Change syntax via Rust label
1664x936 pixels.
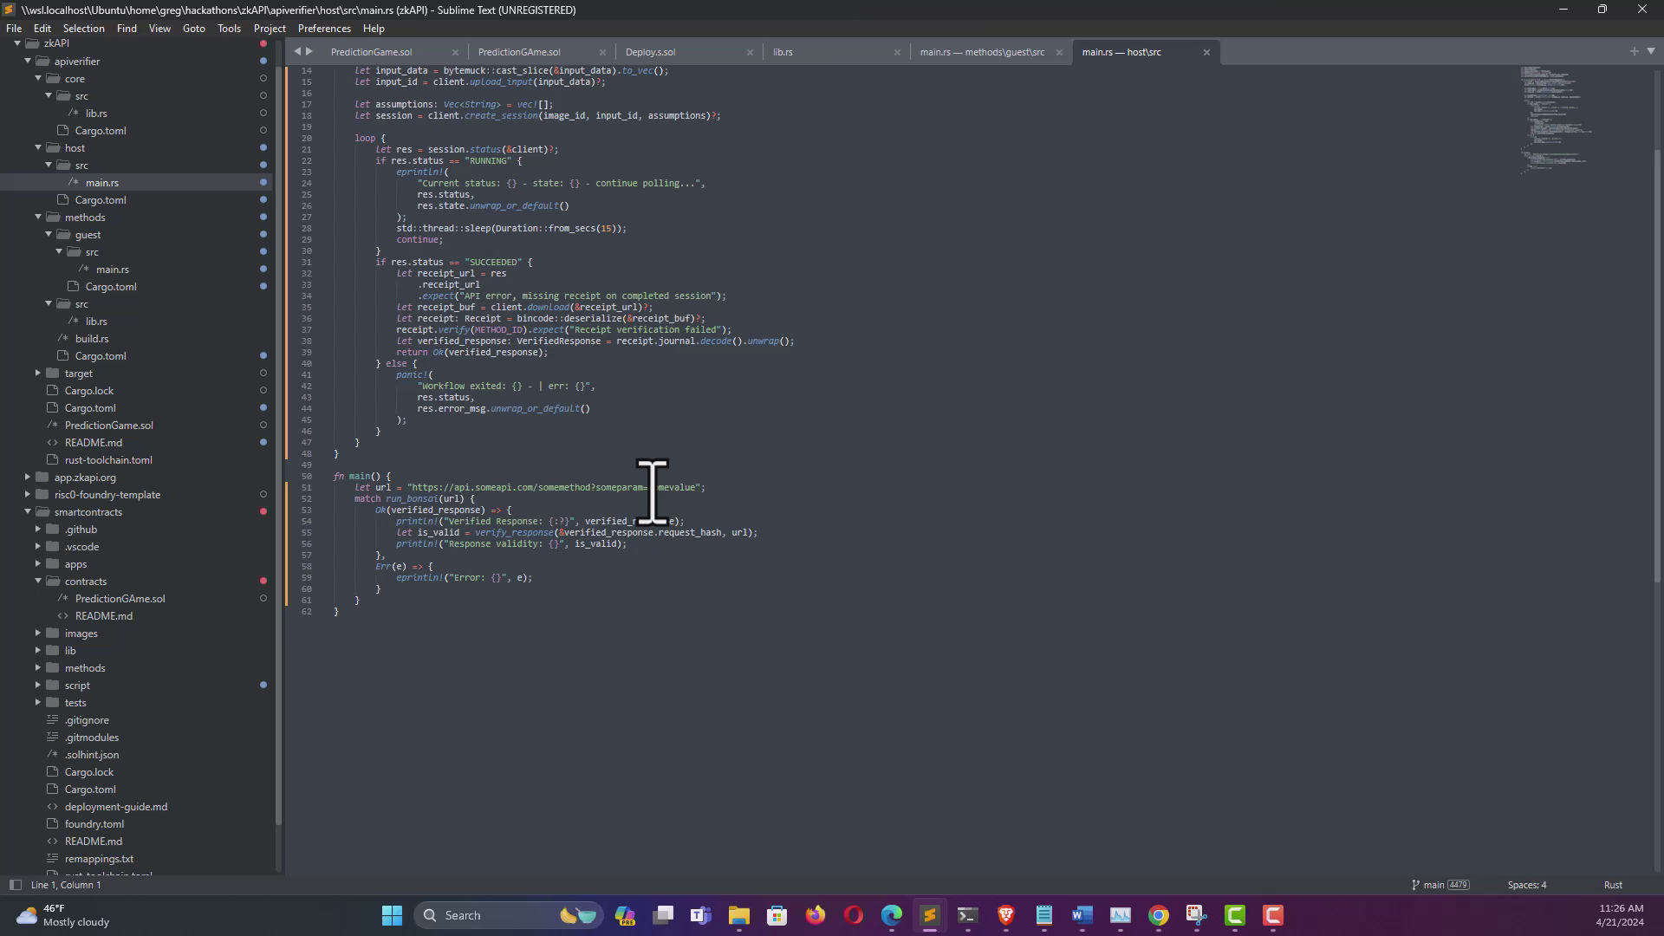pos(1613,885)
